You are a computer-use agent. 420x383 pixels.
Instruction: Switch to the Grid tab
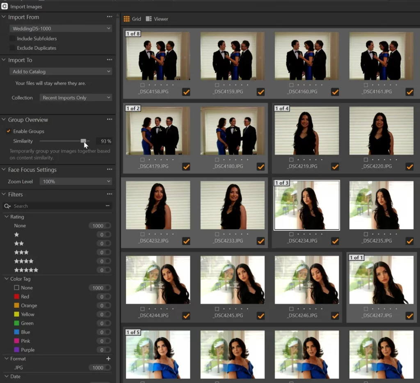[x=132, y=18]
